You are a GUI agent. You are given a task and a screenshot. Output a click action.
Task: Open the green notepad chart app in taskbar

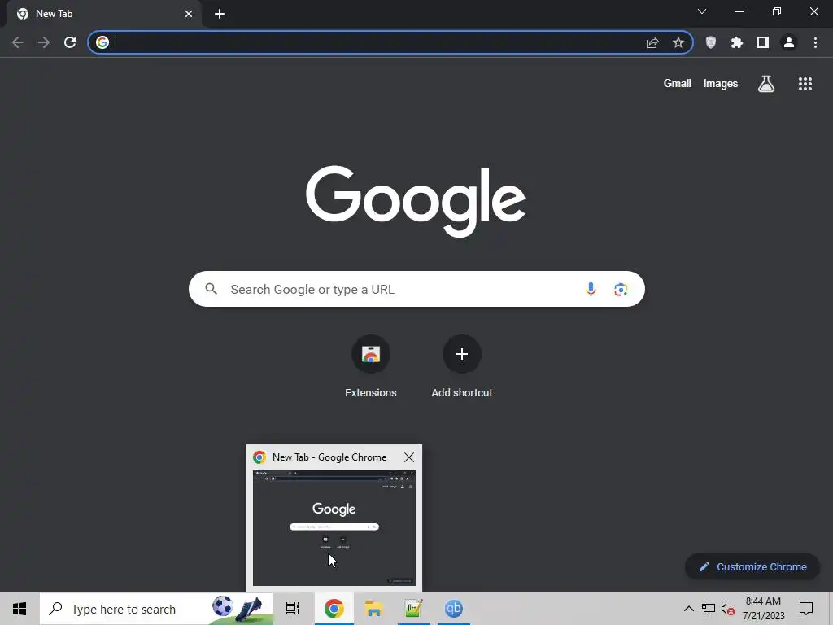(x=413, y=609)
